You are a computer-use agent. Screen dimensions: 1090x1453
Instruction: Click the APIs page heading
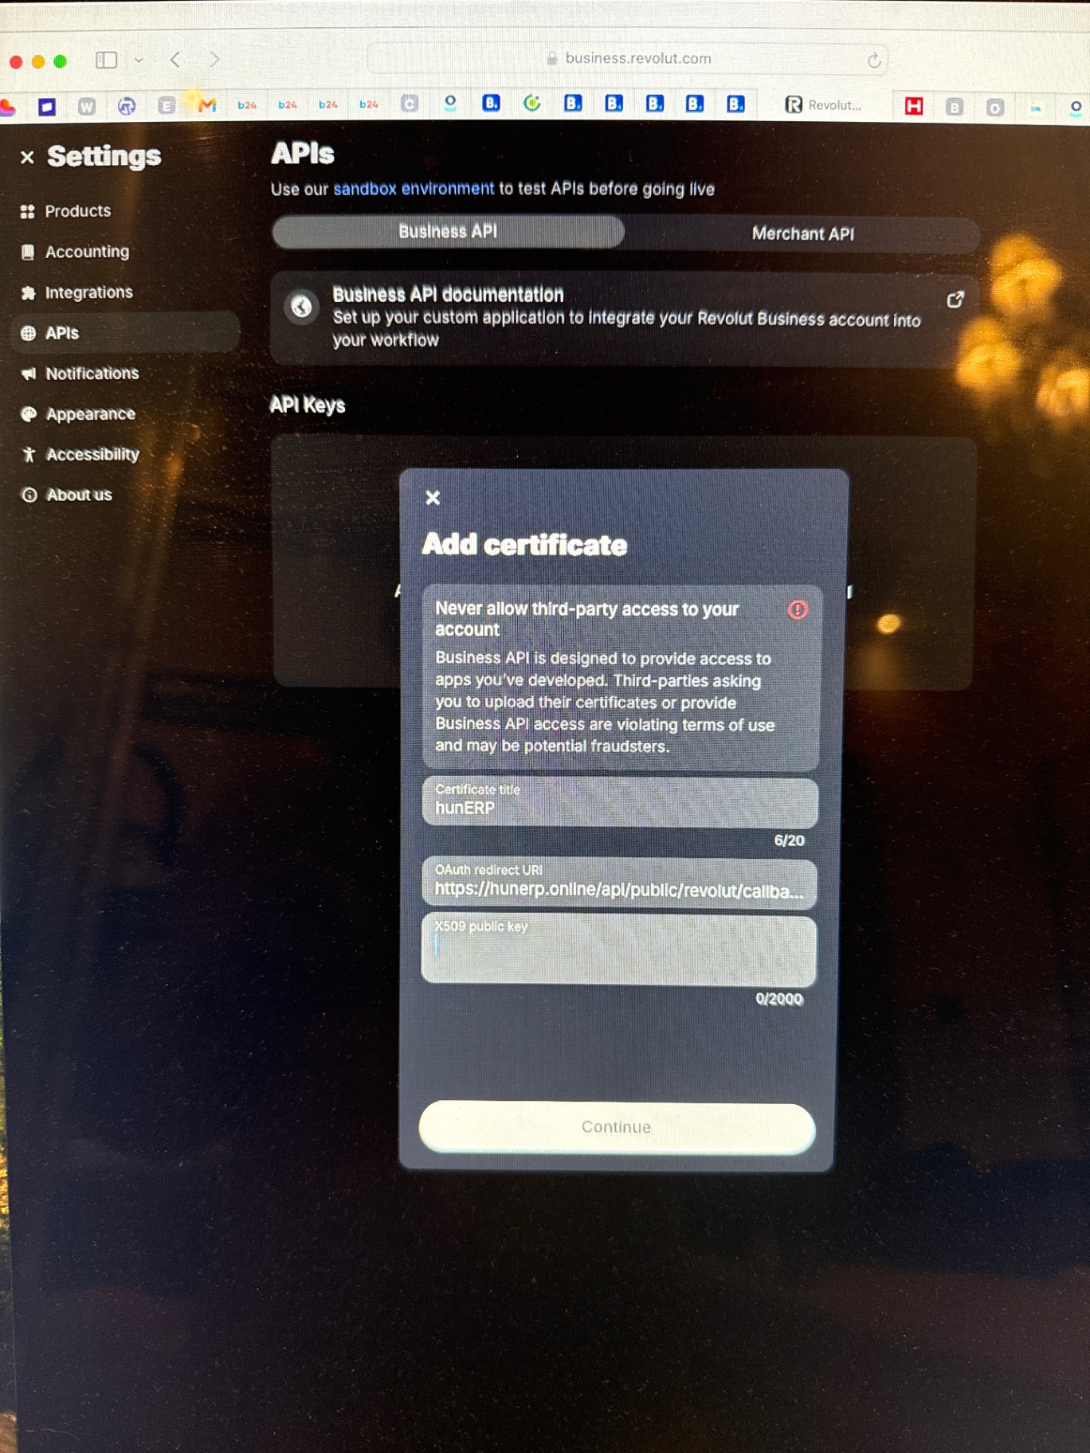(x=303, y=154)
